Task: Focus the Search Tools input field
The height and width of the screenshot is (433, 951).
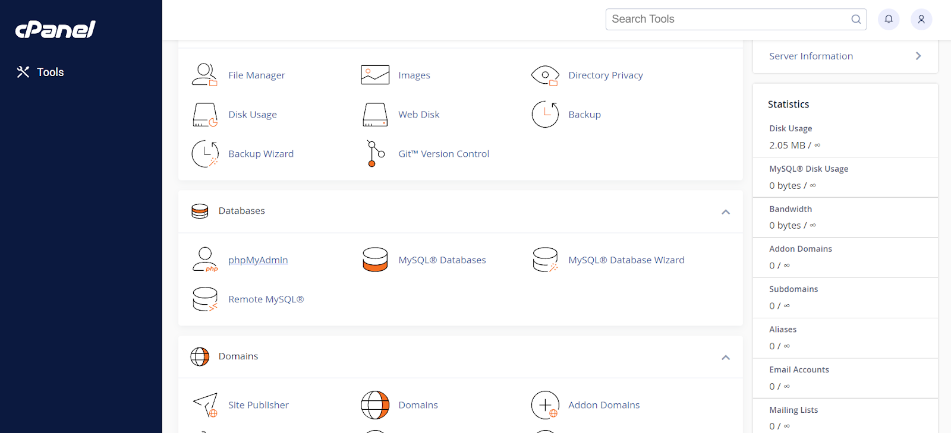Action: [x=736, y=19]
